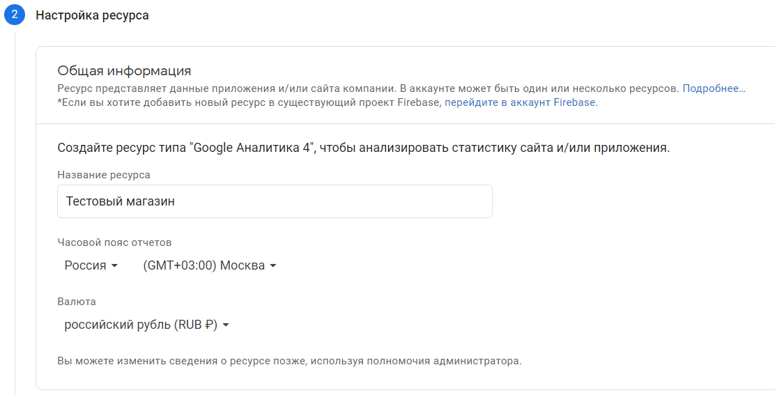Click the arrow beside "Россия"

coord(115,265)
